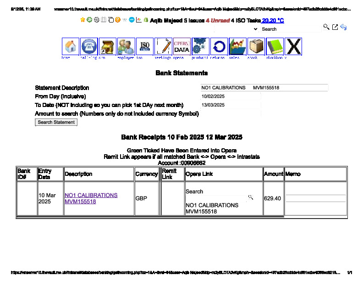Click magnifier in Opera Link search cell

(251, 197)
